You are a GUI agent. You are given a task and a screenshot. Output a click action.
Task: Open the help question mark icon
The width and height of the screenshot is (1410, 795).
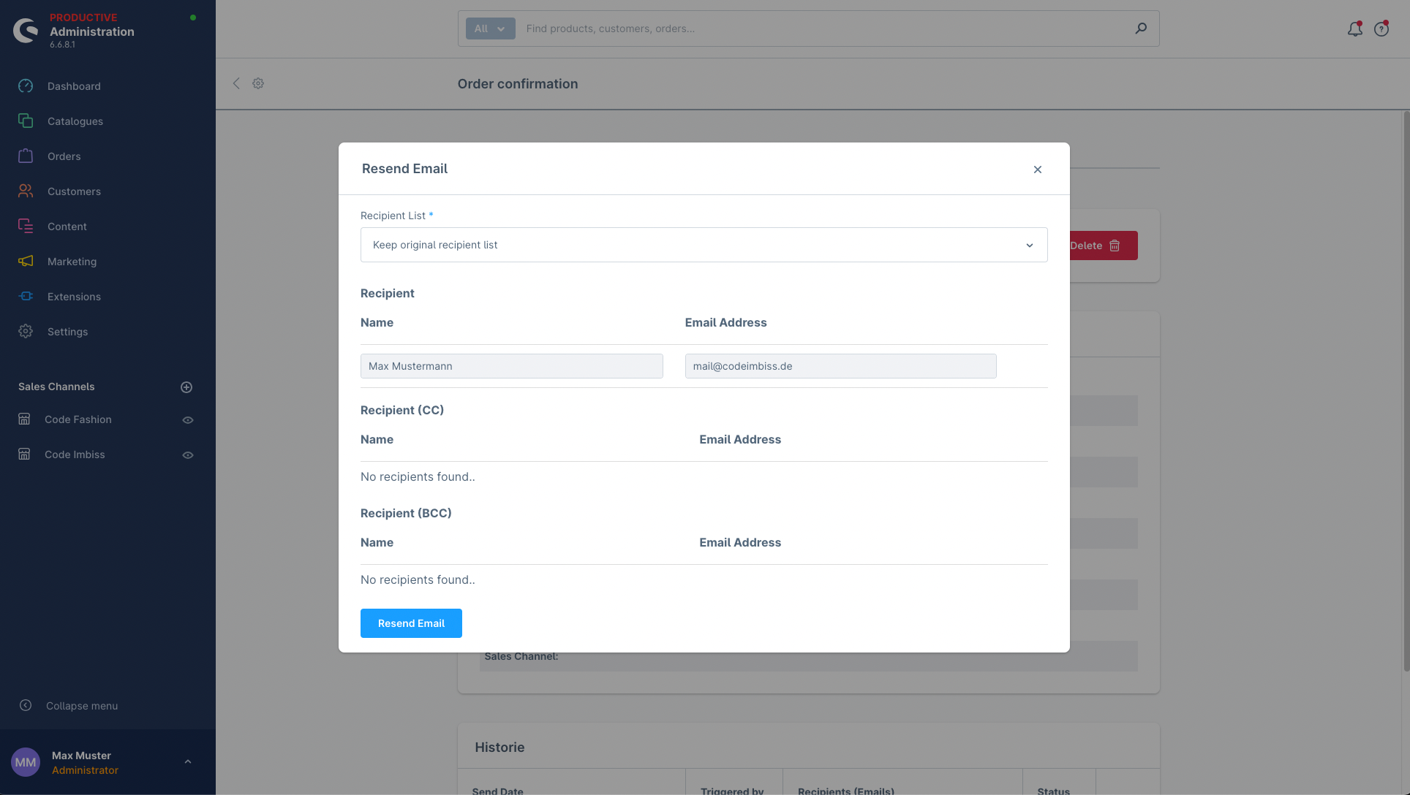(1381, 28)
